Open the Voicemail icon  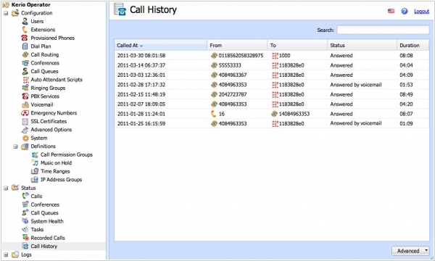pos(25,104)
